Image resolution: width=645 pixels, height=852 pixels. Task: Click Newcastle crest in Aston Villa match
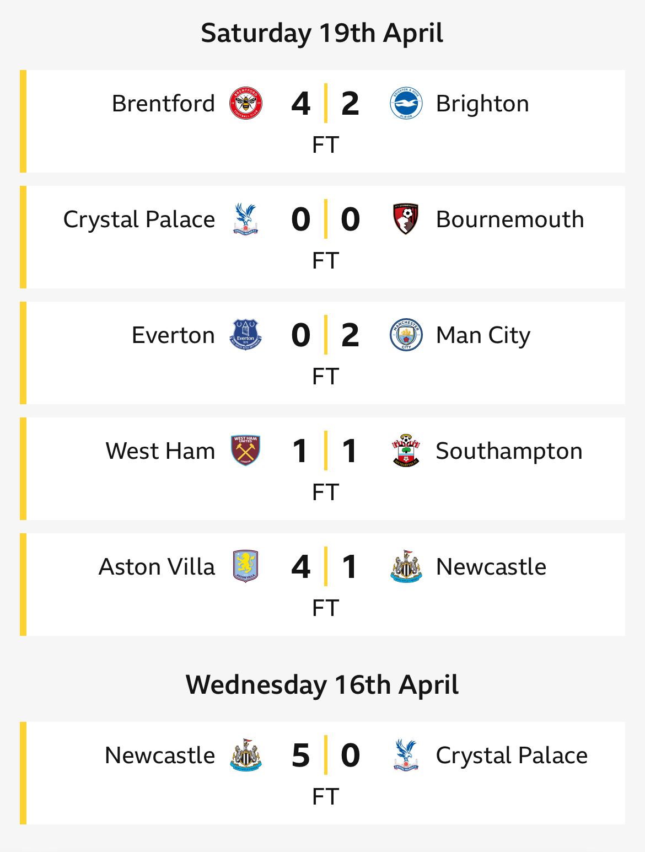click(x=406, y=567)
